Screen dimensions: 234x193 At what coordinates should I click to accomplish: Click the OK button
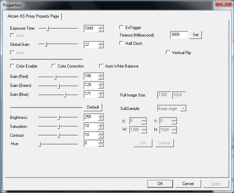point(160,184)
